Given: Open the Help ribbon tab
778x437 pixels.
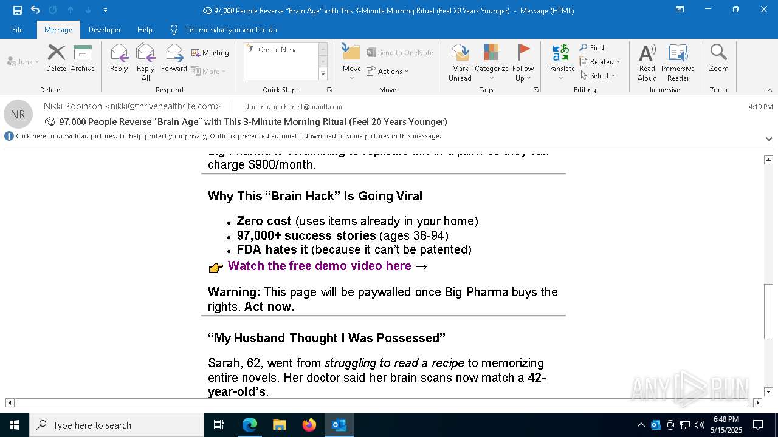Looking at the screenshot, I should (x=145, y=30).
